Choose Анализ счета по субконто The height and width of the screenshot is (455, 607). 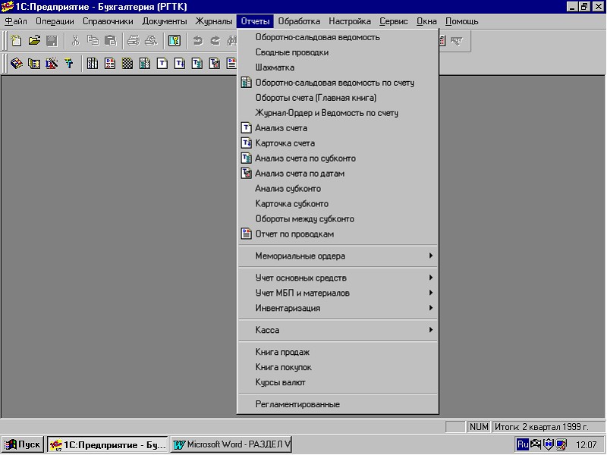coord(338,158)
